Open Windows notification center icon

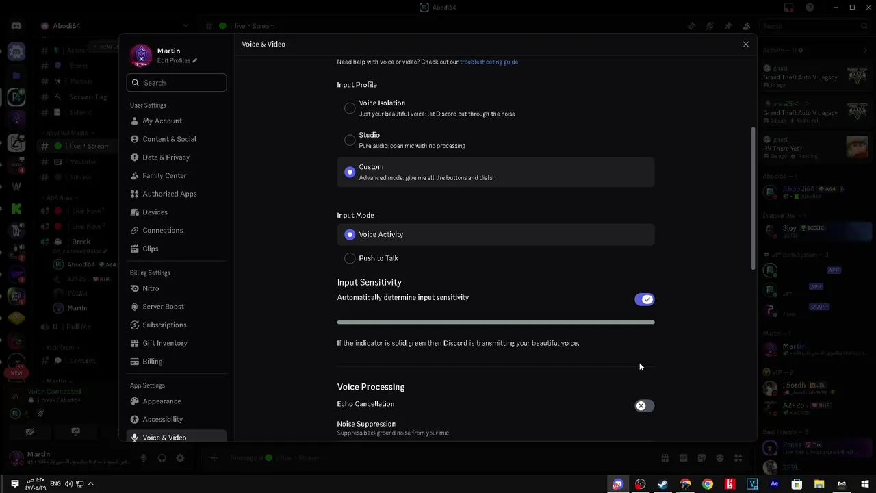tap(14, 484)
